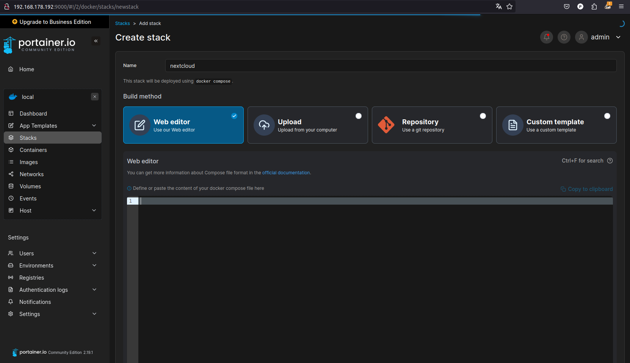Expand the App Templates submenu
Screen dimensions: 630x363
point(94,126)
